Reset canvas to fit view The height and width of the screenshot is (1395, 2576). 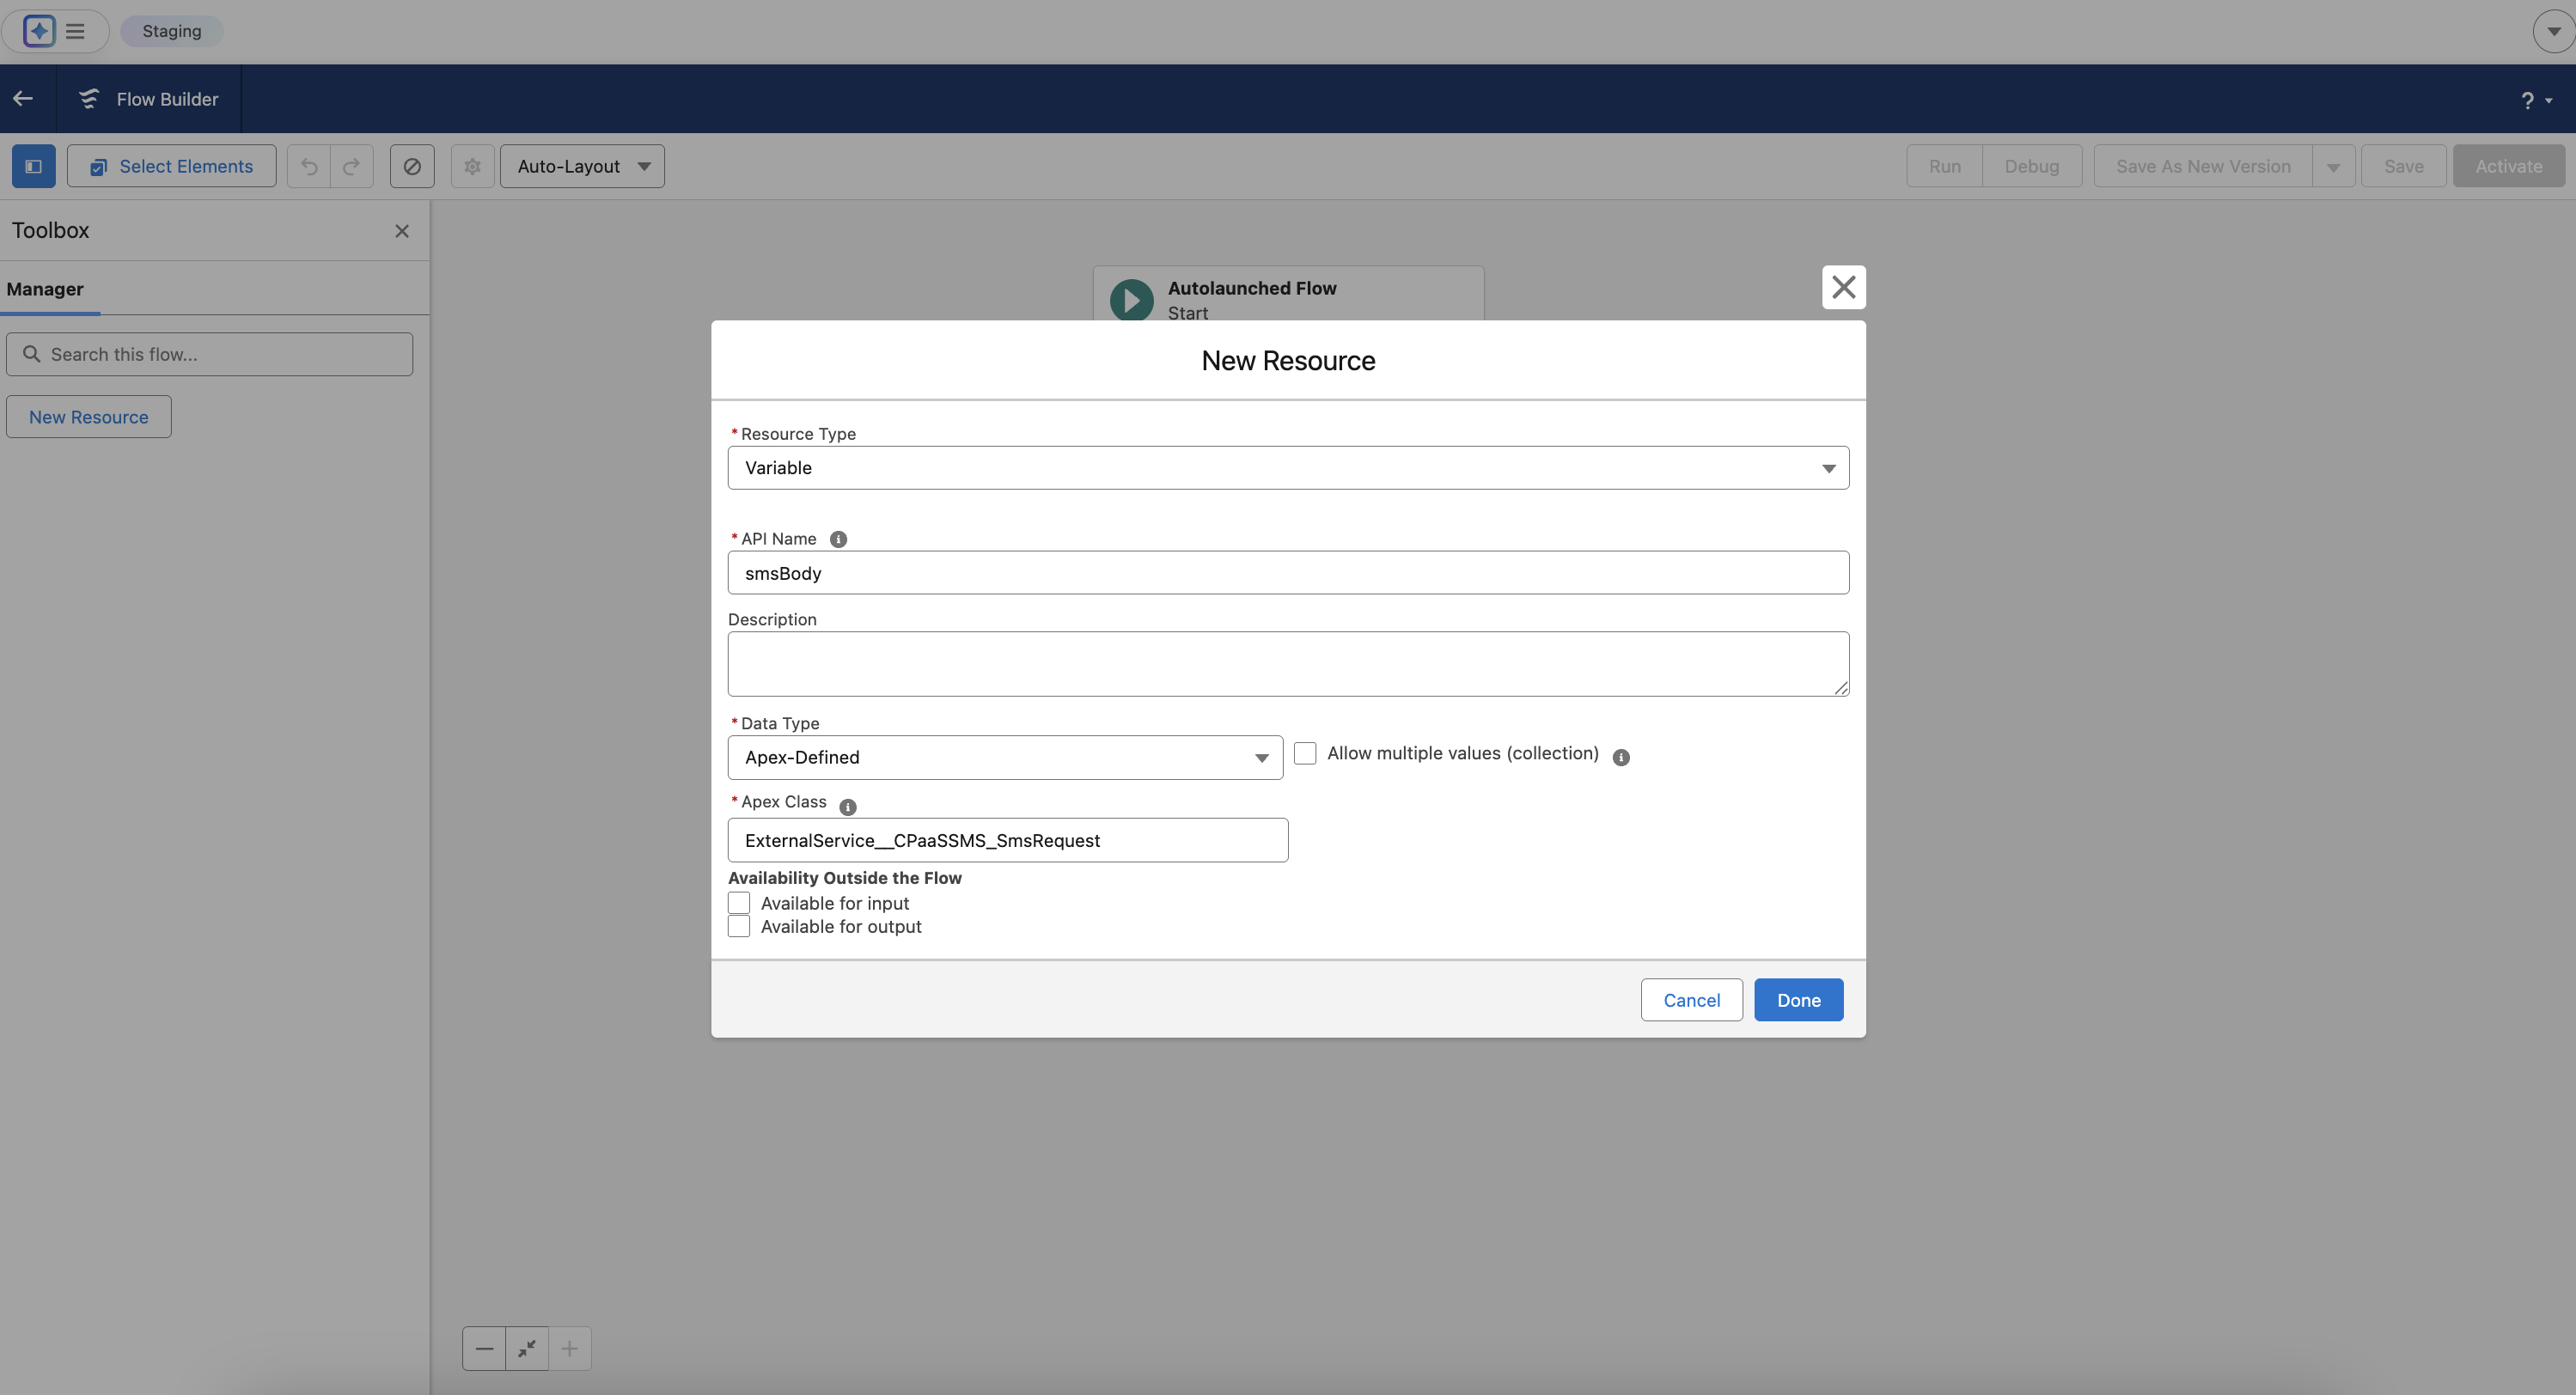(x=527, y=1348)
